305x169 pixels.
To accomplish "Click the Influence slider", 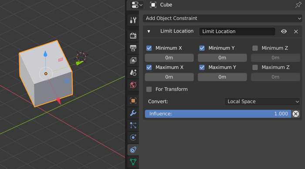I will [x=218, y=114].
